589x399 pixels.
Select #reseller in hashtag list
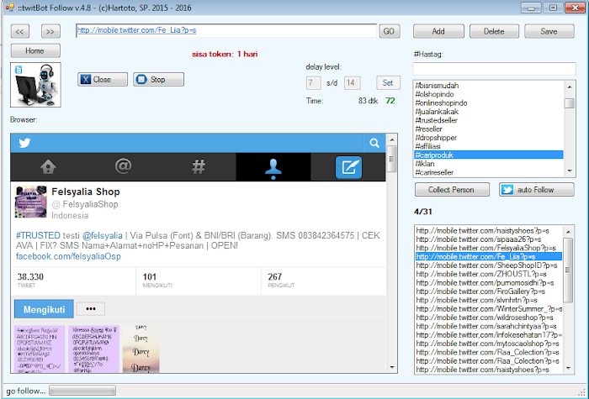[488, 129]
